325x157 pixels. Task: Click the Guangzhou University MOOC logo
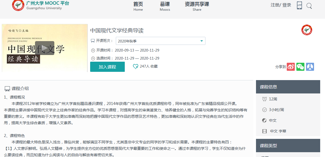click(18, 5)
